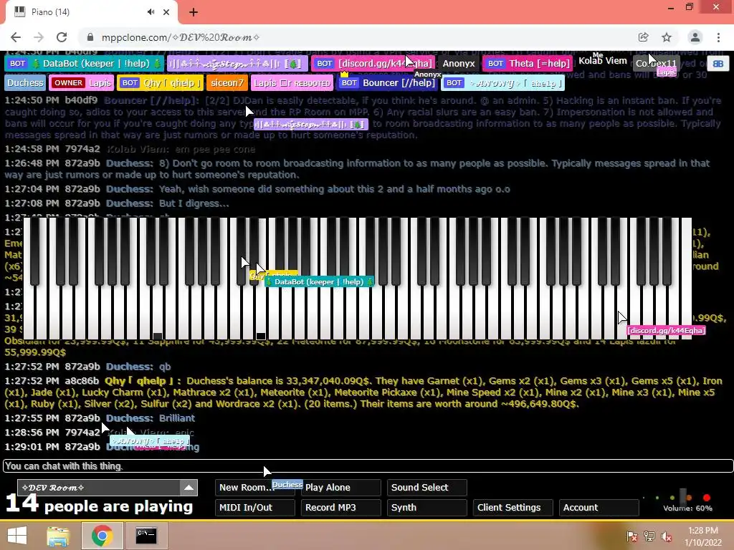The image size is (734, 550).
Task: Click the 'qb' chat message by Duchess
Action: [165, 367]
